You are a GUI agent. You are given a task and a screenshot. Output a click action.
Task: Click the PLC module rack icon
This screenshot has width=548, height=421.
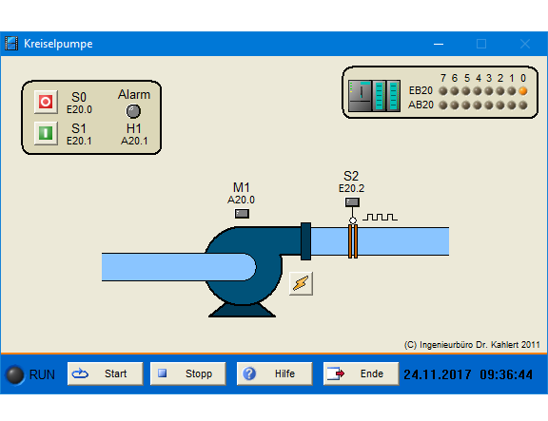[374, 95]
